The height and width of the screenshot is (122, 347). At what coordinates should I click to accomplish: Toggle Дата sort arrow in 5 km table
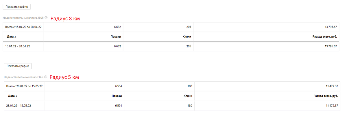click(x=16, y=96)
